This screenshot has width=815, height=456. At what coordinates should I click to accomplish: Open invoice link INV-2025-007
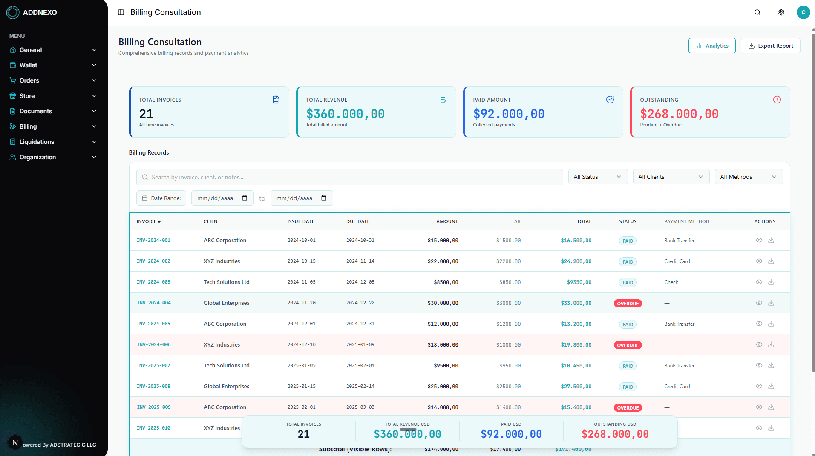(153, 365)
